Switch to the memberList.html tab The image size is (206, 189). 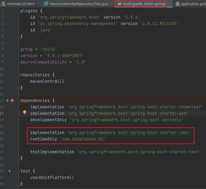[x=21, y=4]
